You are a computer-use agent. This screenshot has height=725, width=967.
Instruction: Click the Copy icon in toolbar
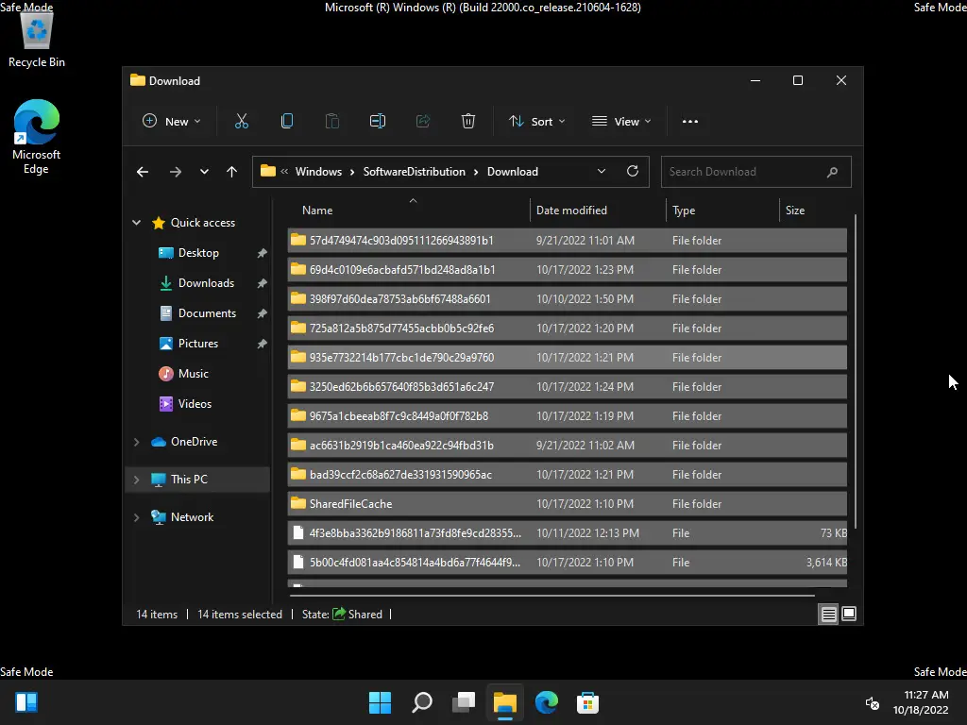[x=287, y=122]
